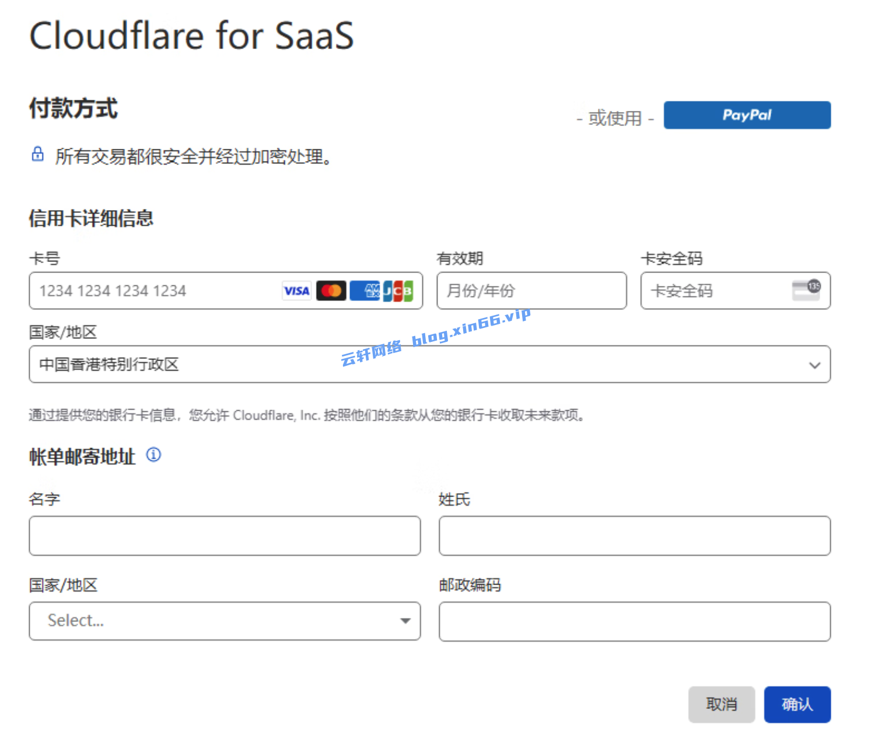Focus the card security code field
The image size is (882, 734).
click(x=736, y=291)
